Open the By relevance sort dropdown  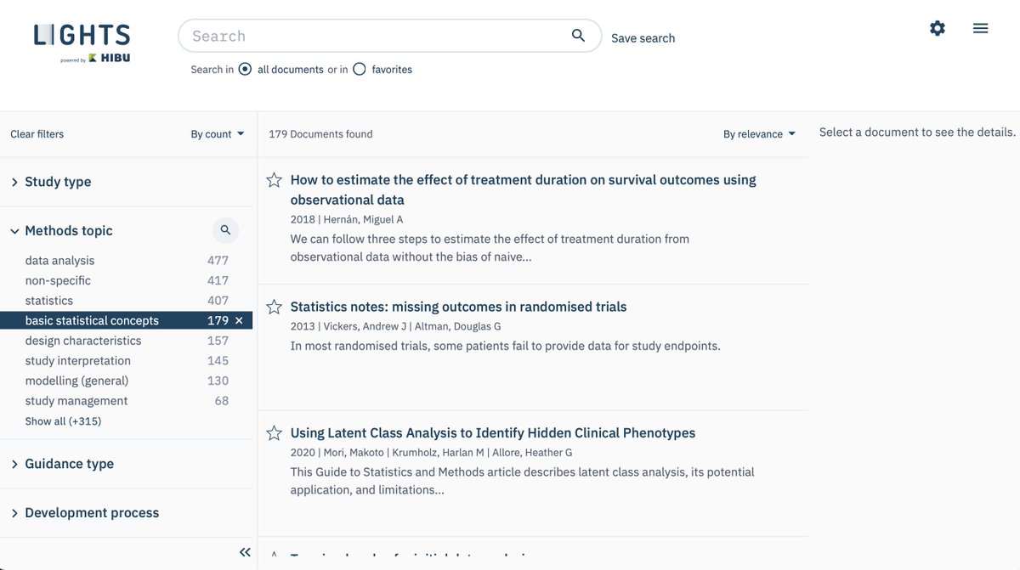tap(760, 134)
